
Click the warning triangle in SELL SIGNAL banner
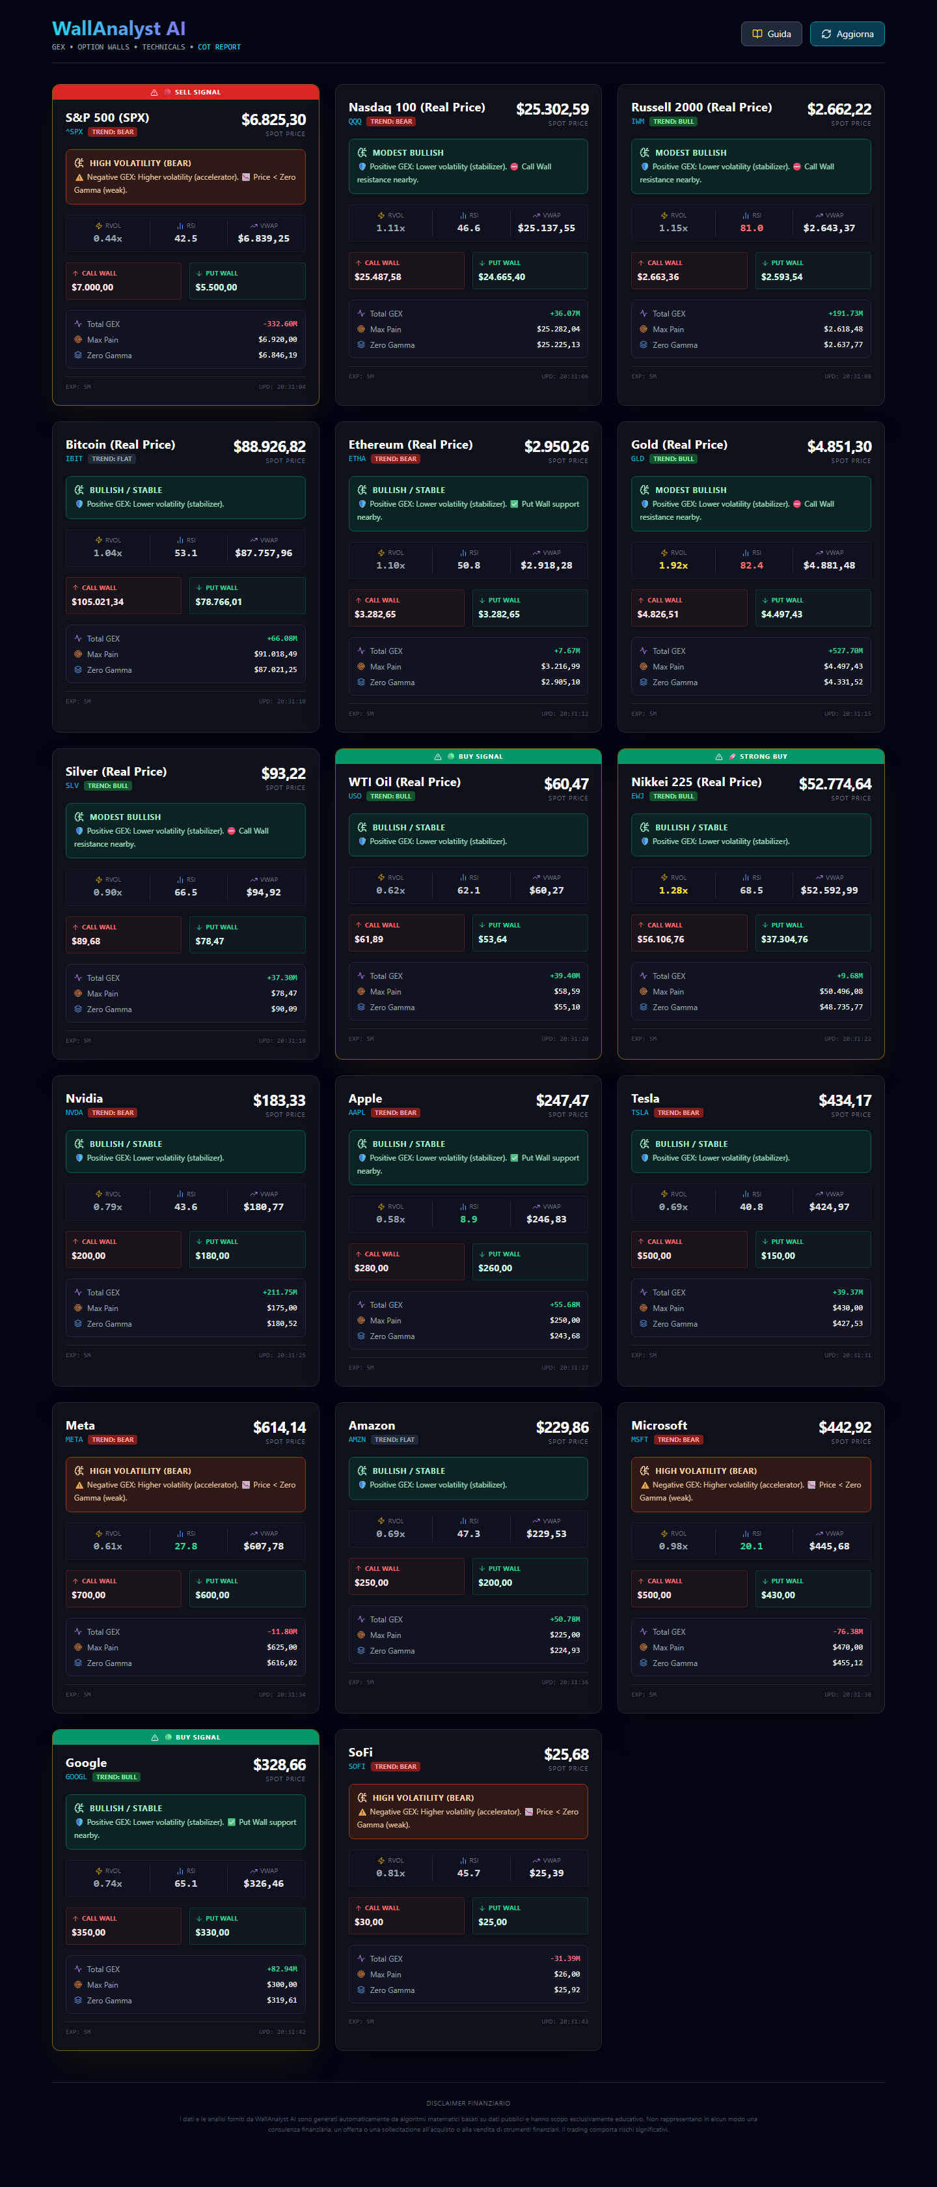point(154,92)
